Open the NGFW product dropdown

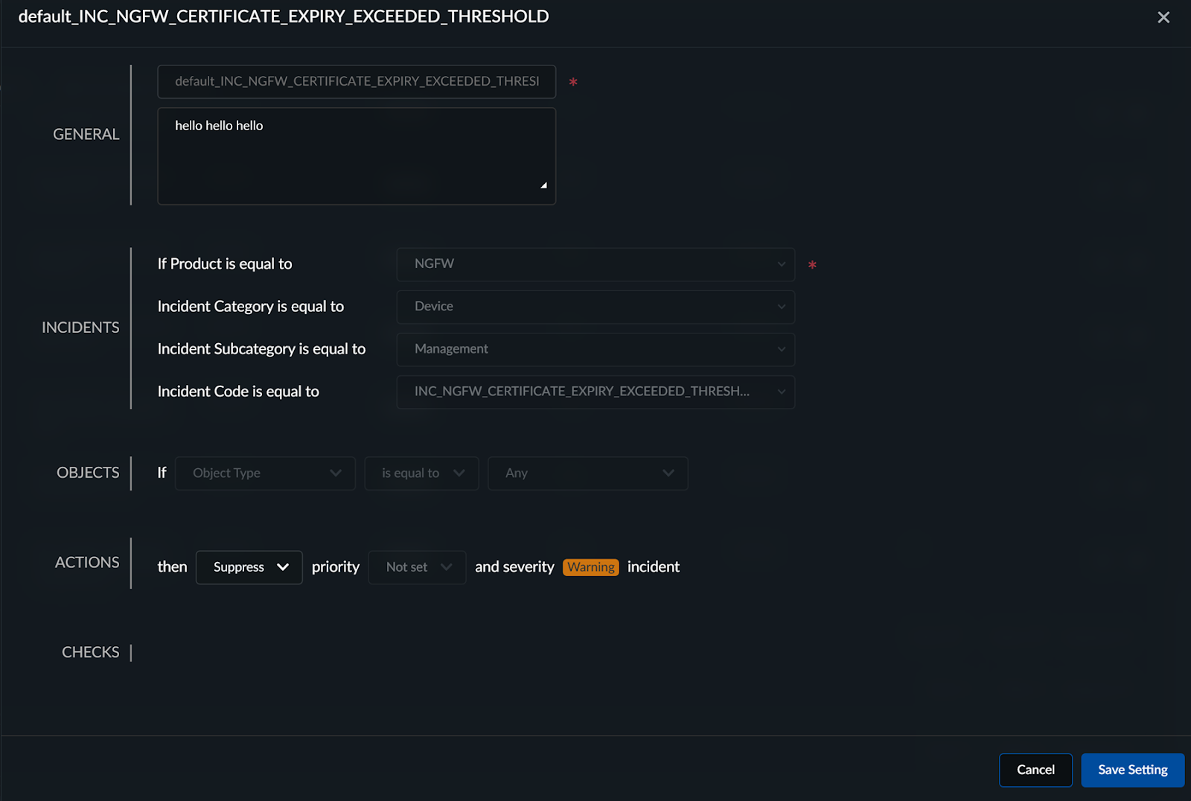pos(595,264)
